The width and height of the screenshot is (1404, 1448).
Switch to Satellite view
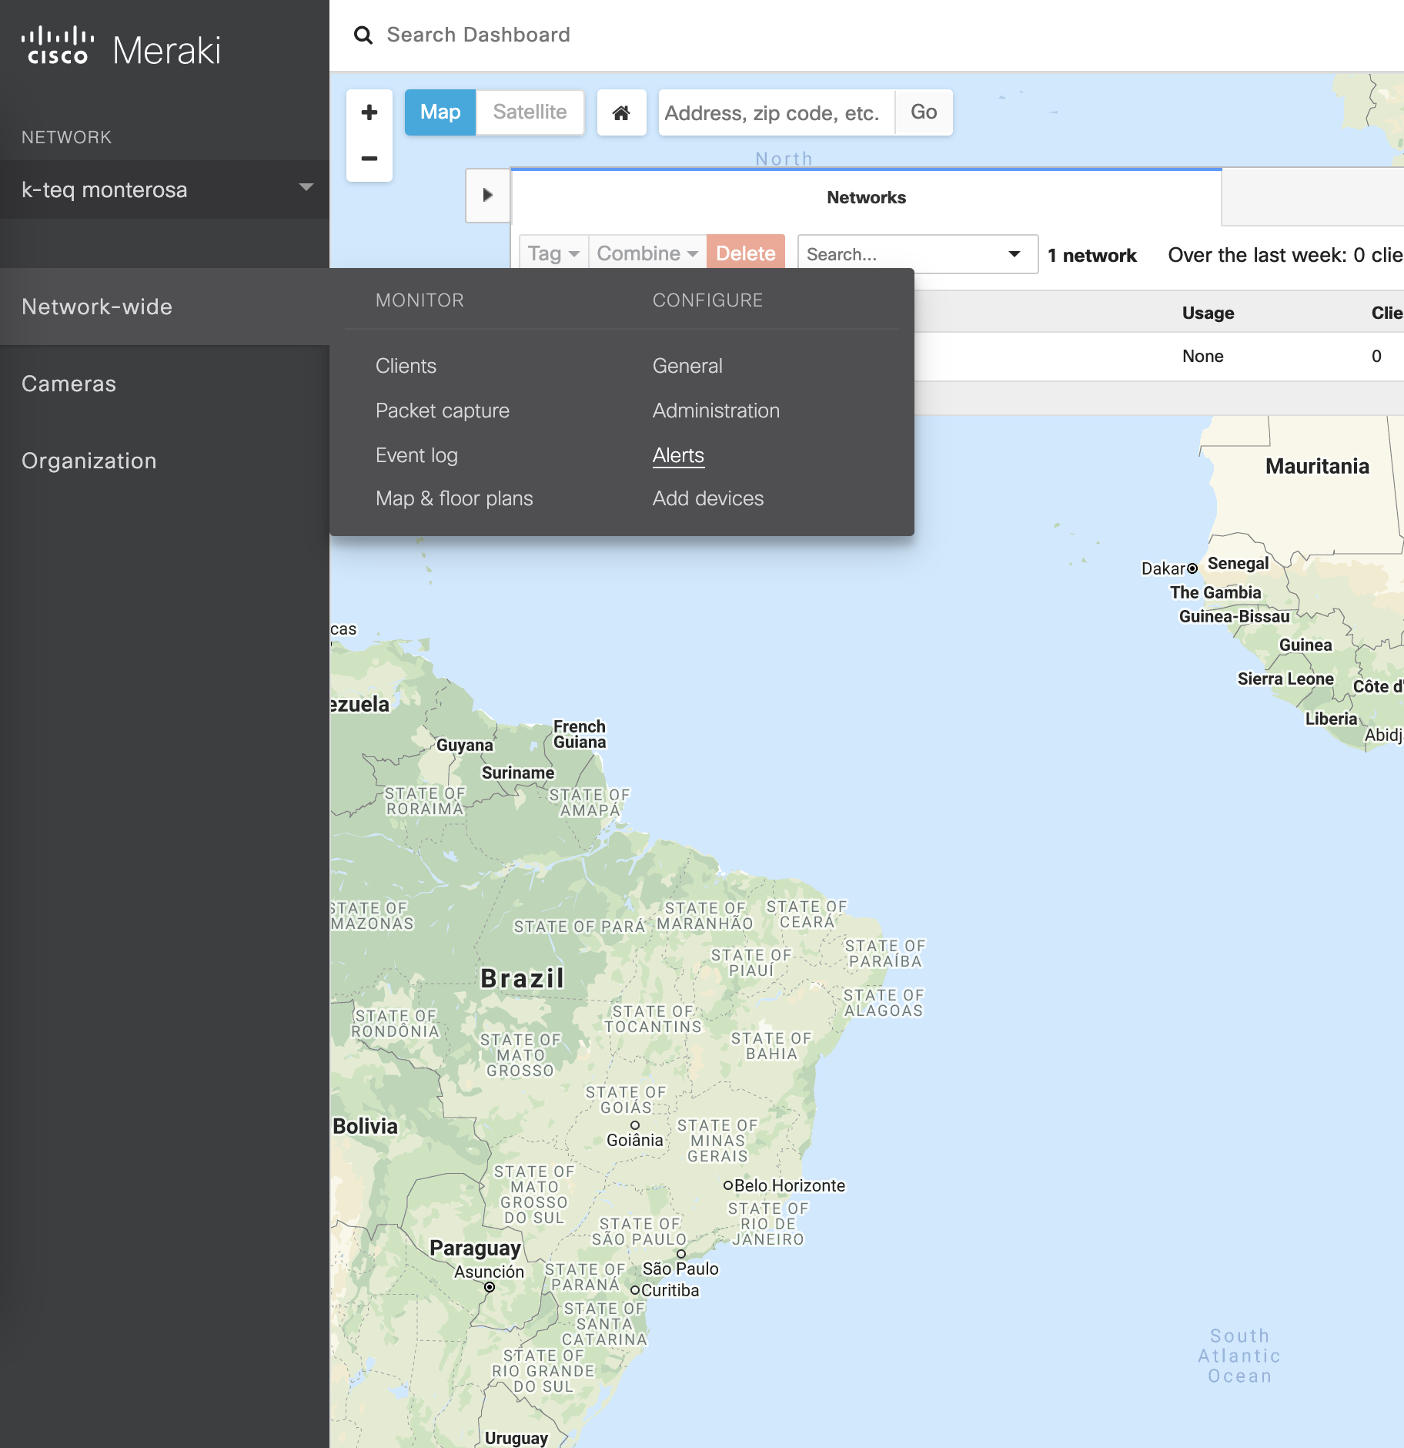(x=530, y=112)
